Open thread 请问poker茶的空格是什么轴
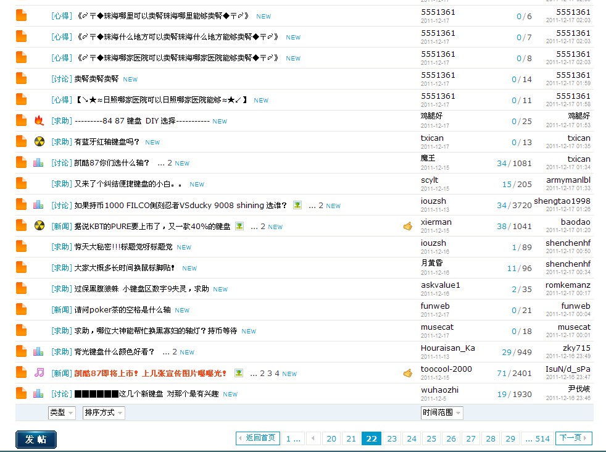Image resolution: width=606 pixels, height=452 pixels. coord(122,310)
